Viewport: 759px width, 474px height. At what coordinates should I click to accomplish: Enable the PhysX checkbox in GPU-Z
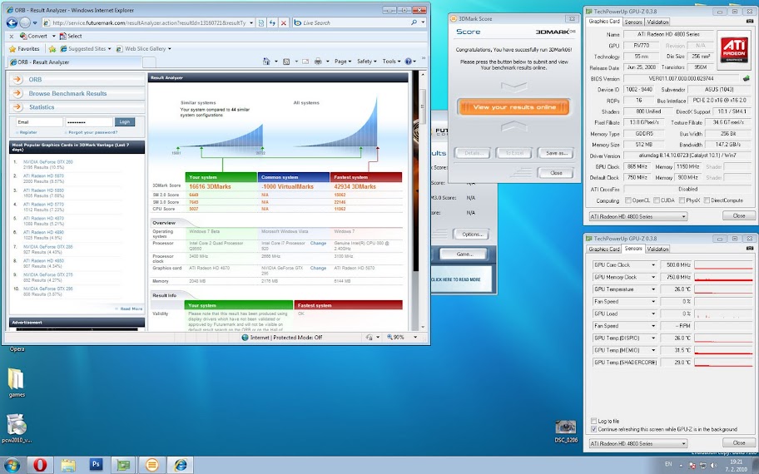pyautogui.click(x=682, y=200)
